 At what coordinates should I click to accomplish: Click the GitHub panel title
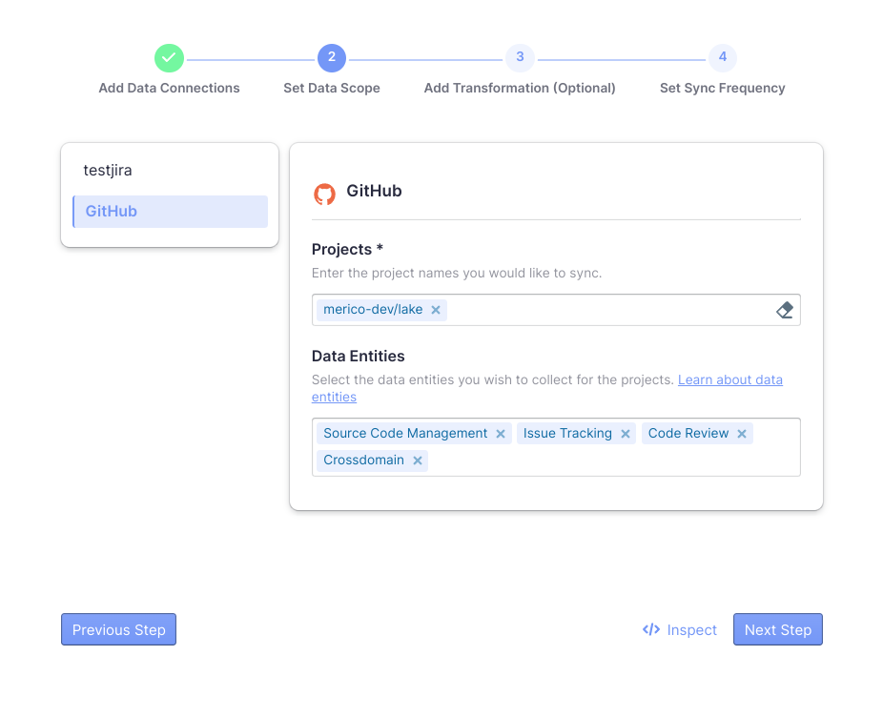[x=374, y=191]
